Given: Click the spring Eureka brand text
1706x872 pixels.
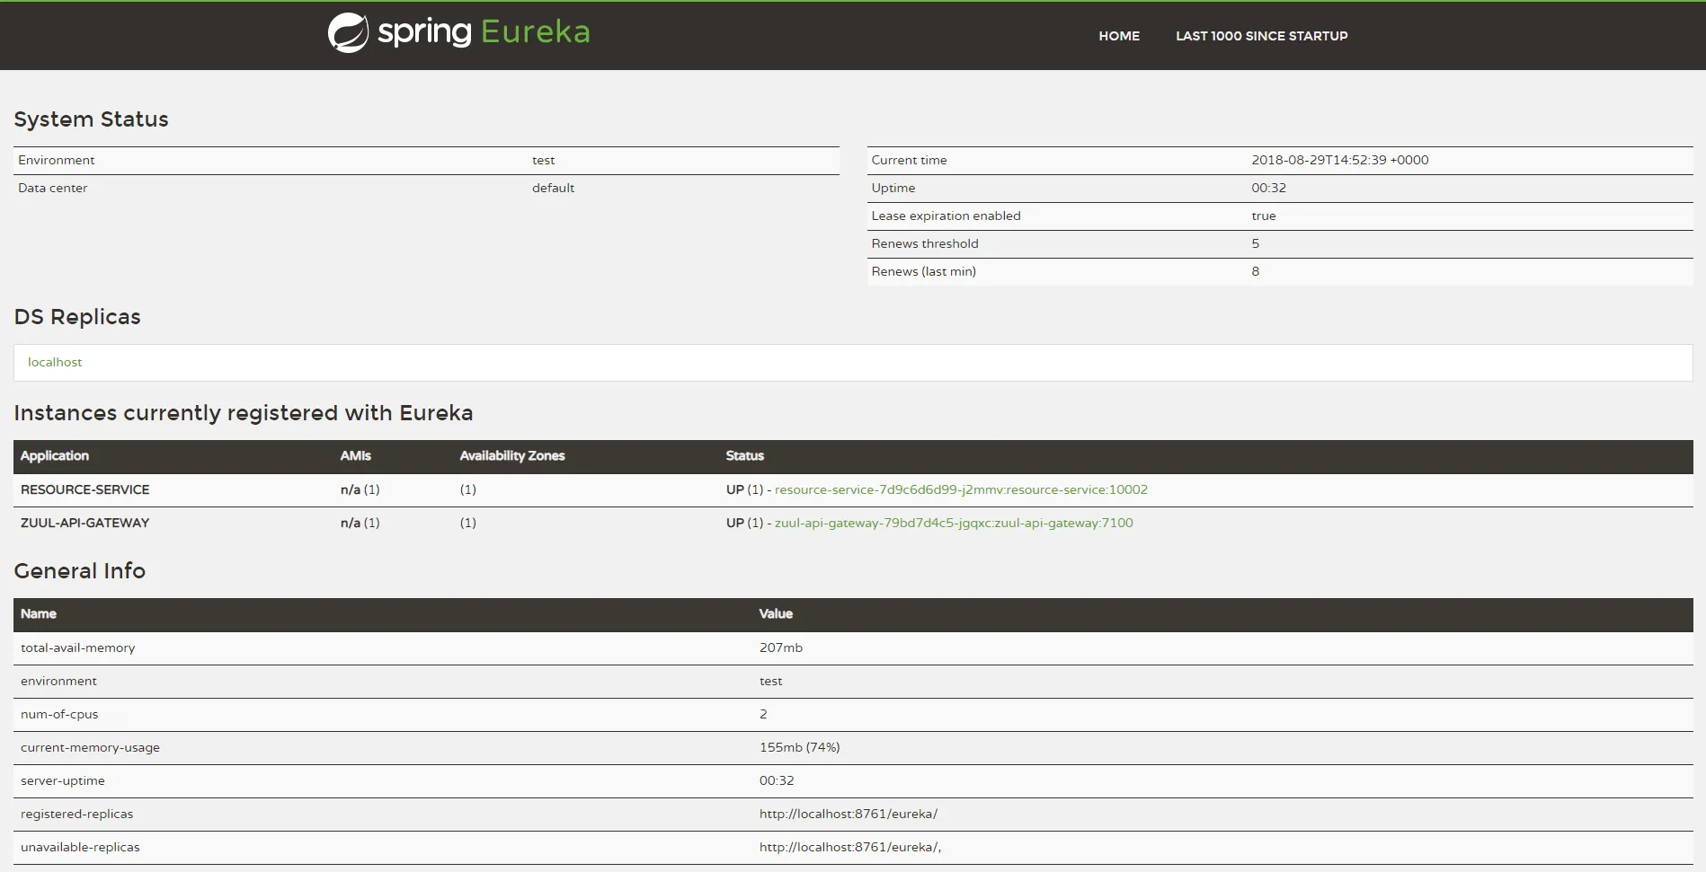Looking at the screenshot, I should coord(484,32).
